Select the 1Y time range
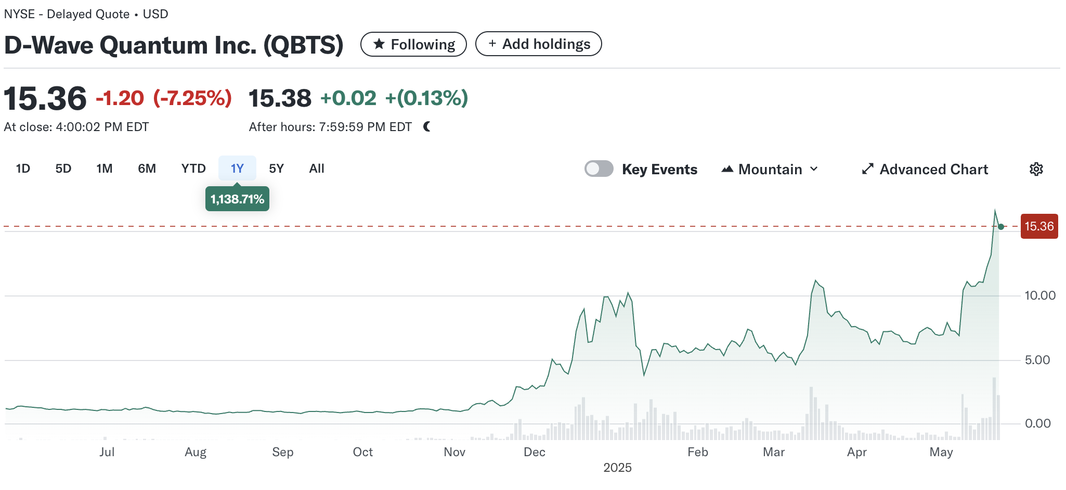1066x490 pixels. click(x=237, y=169)
